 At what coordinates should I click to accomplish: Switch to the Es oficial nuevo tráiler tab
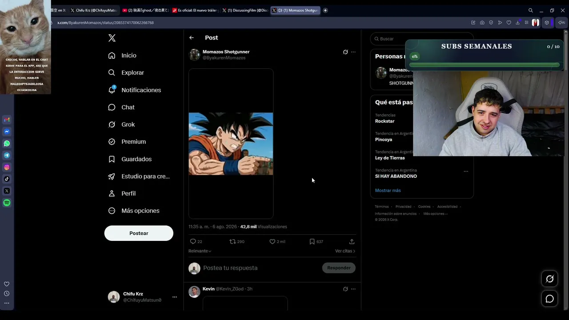point(195,10)
